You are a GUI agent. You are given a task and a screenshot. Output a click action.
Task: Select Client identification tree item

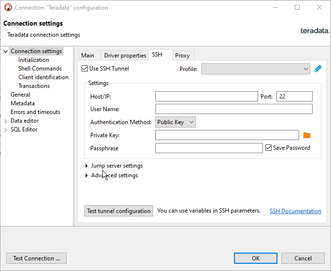click(43, 77)
